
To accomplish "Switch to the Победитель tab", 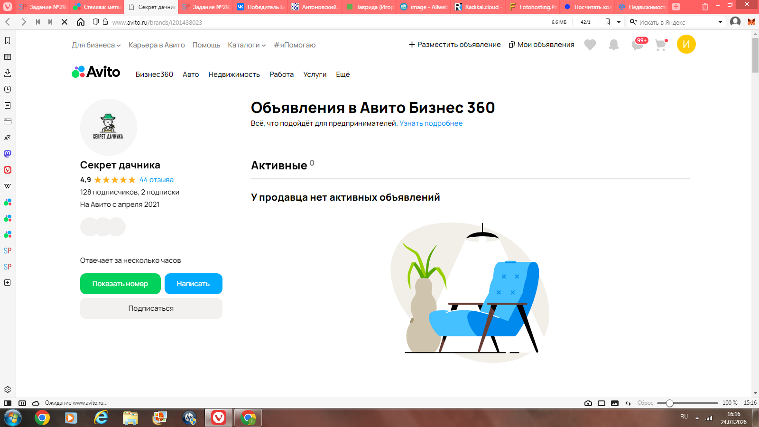I will pos(261,7).
